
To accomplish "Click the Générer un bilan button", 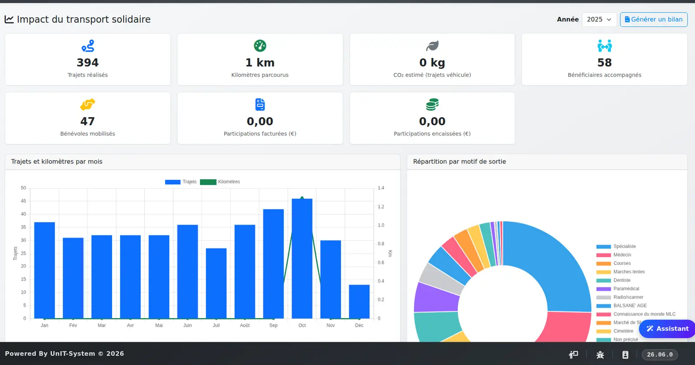I will coord(654,20).
